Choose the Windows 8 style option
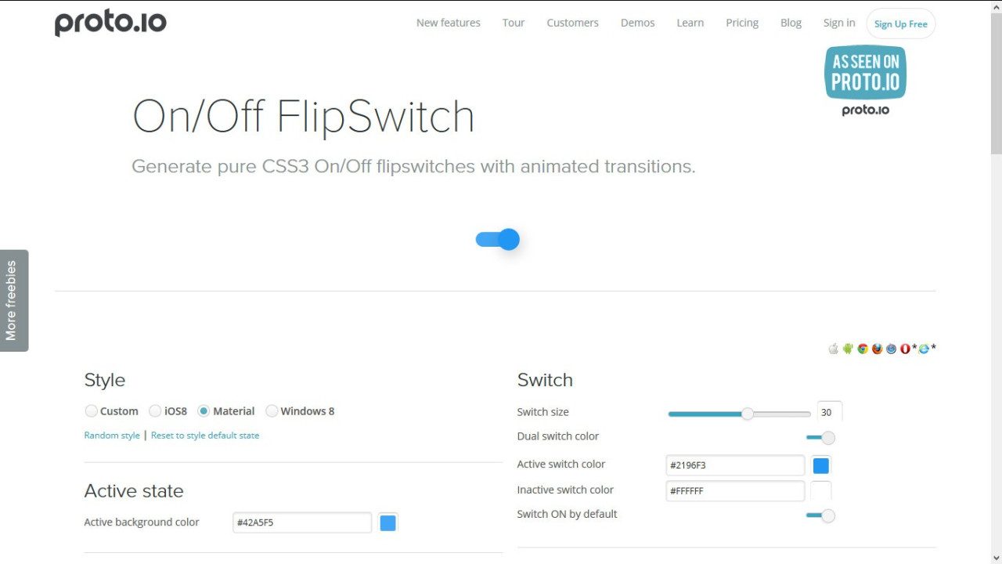The width and height of the screenshot is (1002, 564). coord(272,411)
